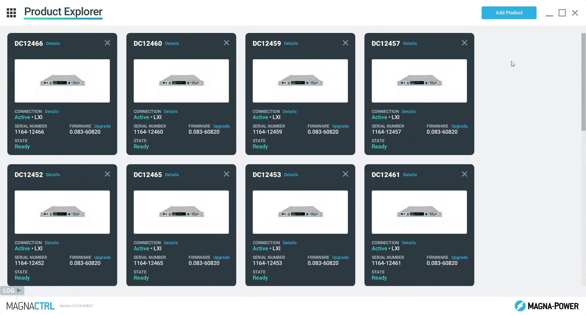Select the DC12466 device thumbnail image
The height and width of the screenshot is (315, 586).
[x=62, y=81]
